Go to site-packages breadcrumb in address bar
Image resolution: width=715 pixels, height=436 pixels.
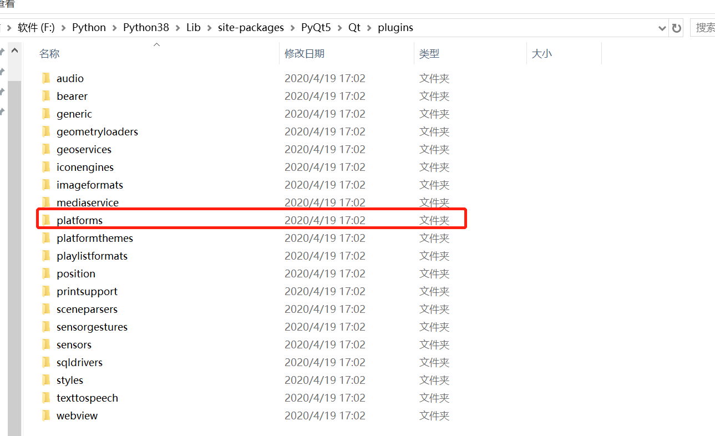pyautogui.click(x=251, y=28)
